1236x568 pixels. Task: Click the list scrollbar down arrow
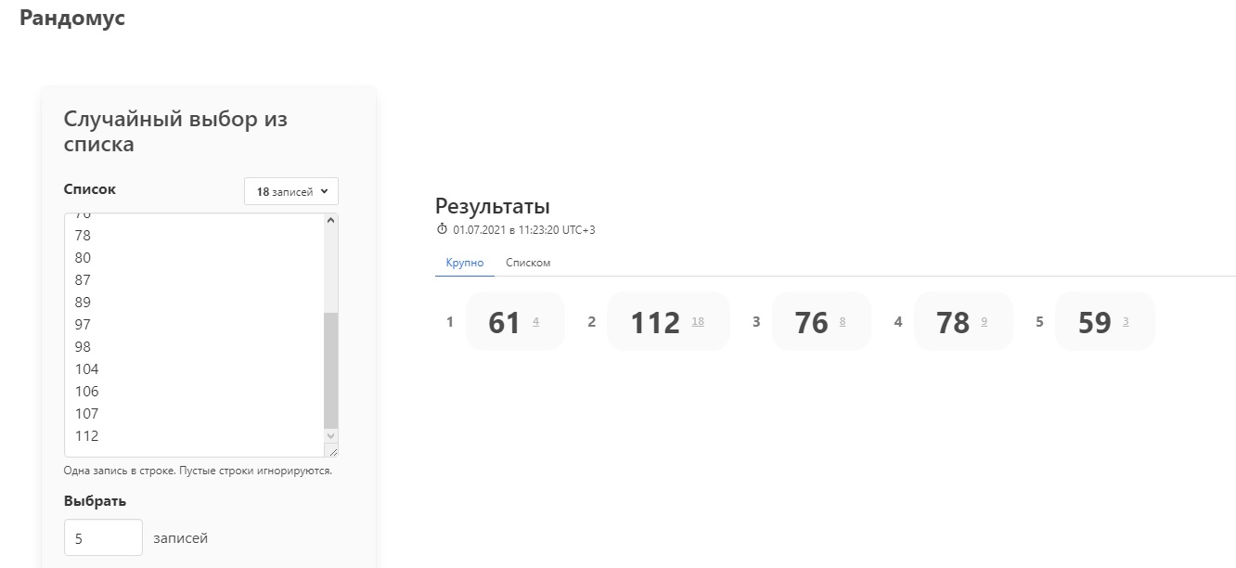[x=331, y=435]
